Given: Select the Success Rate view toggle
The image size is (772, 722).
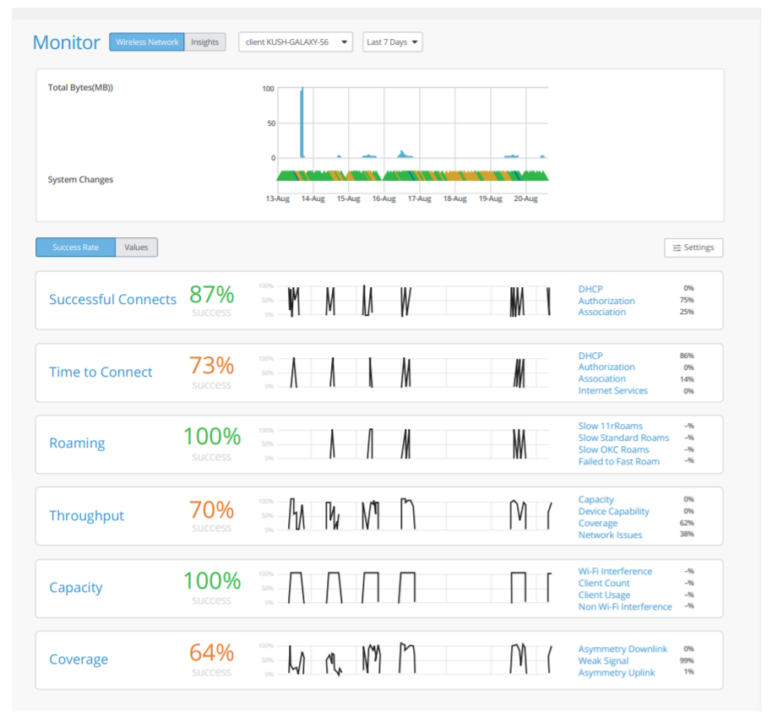Looking at the screenshot, I should point(76,247).
